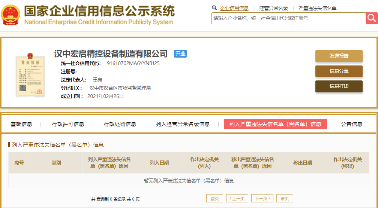This screenshot has width=378, height=208.
Task: Click the 统一社会信用代码 field label
Action: coord(81,64)
